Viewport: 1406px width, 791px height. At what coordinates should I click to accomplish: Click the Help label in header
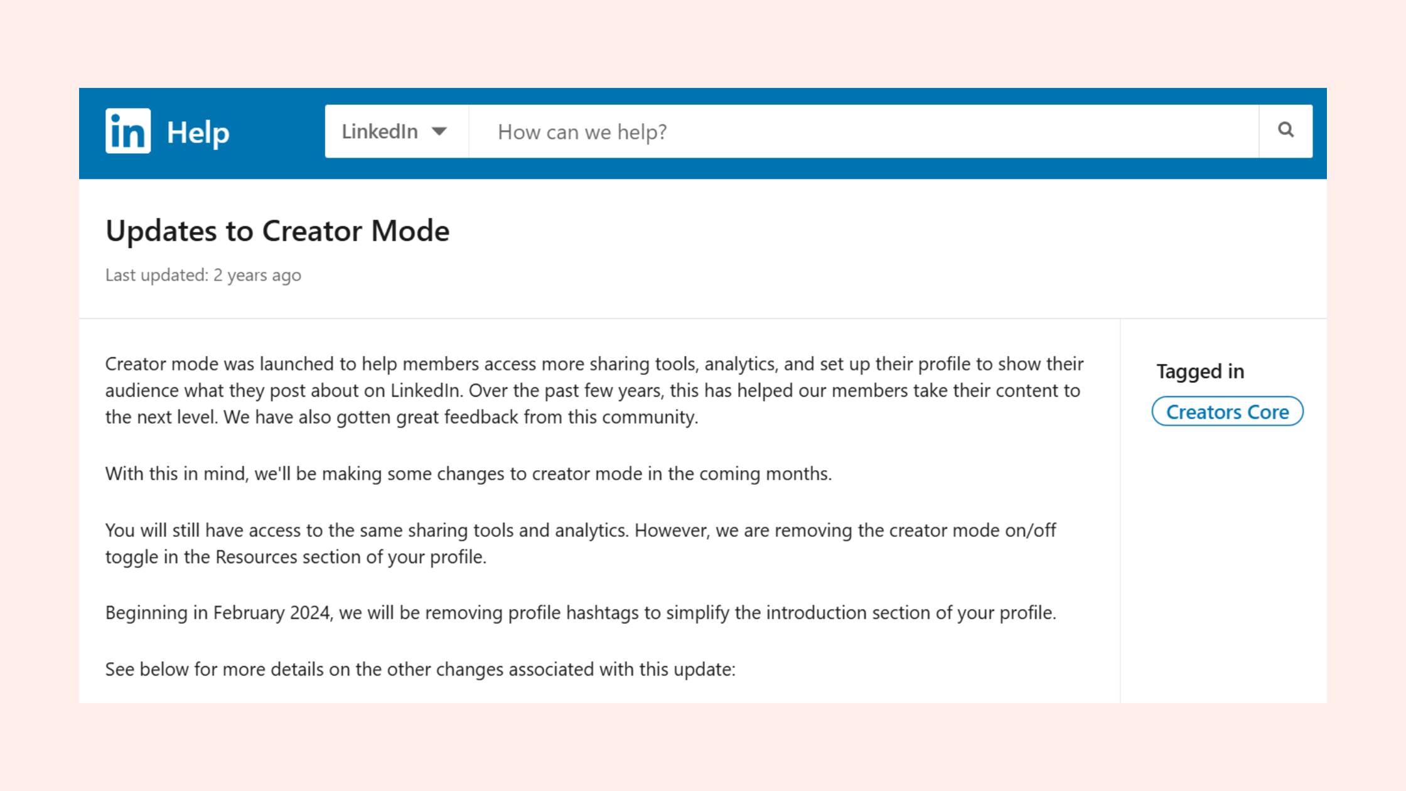coord(198,132)
